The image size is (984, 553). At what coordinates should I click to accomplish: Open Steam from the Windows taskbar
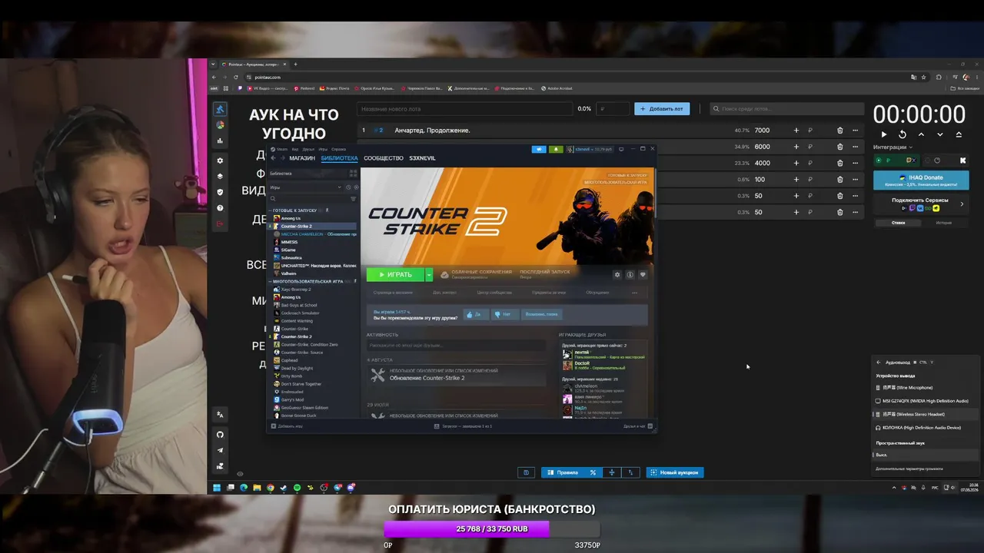pos(284,488)
